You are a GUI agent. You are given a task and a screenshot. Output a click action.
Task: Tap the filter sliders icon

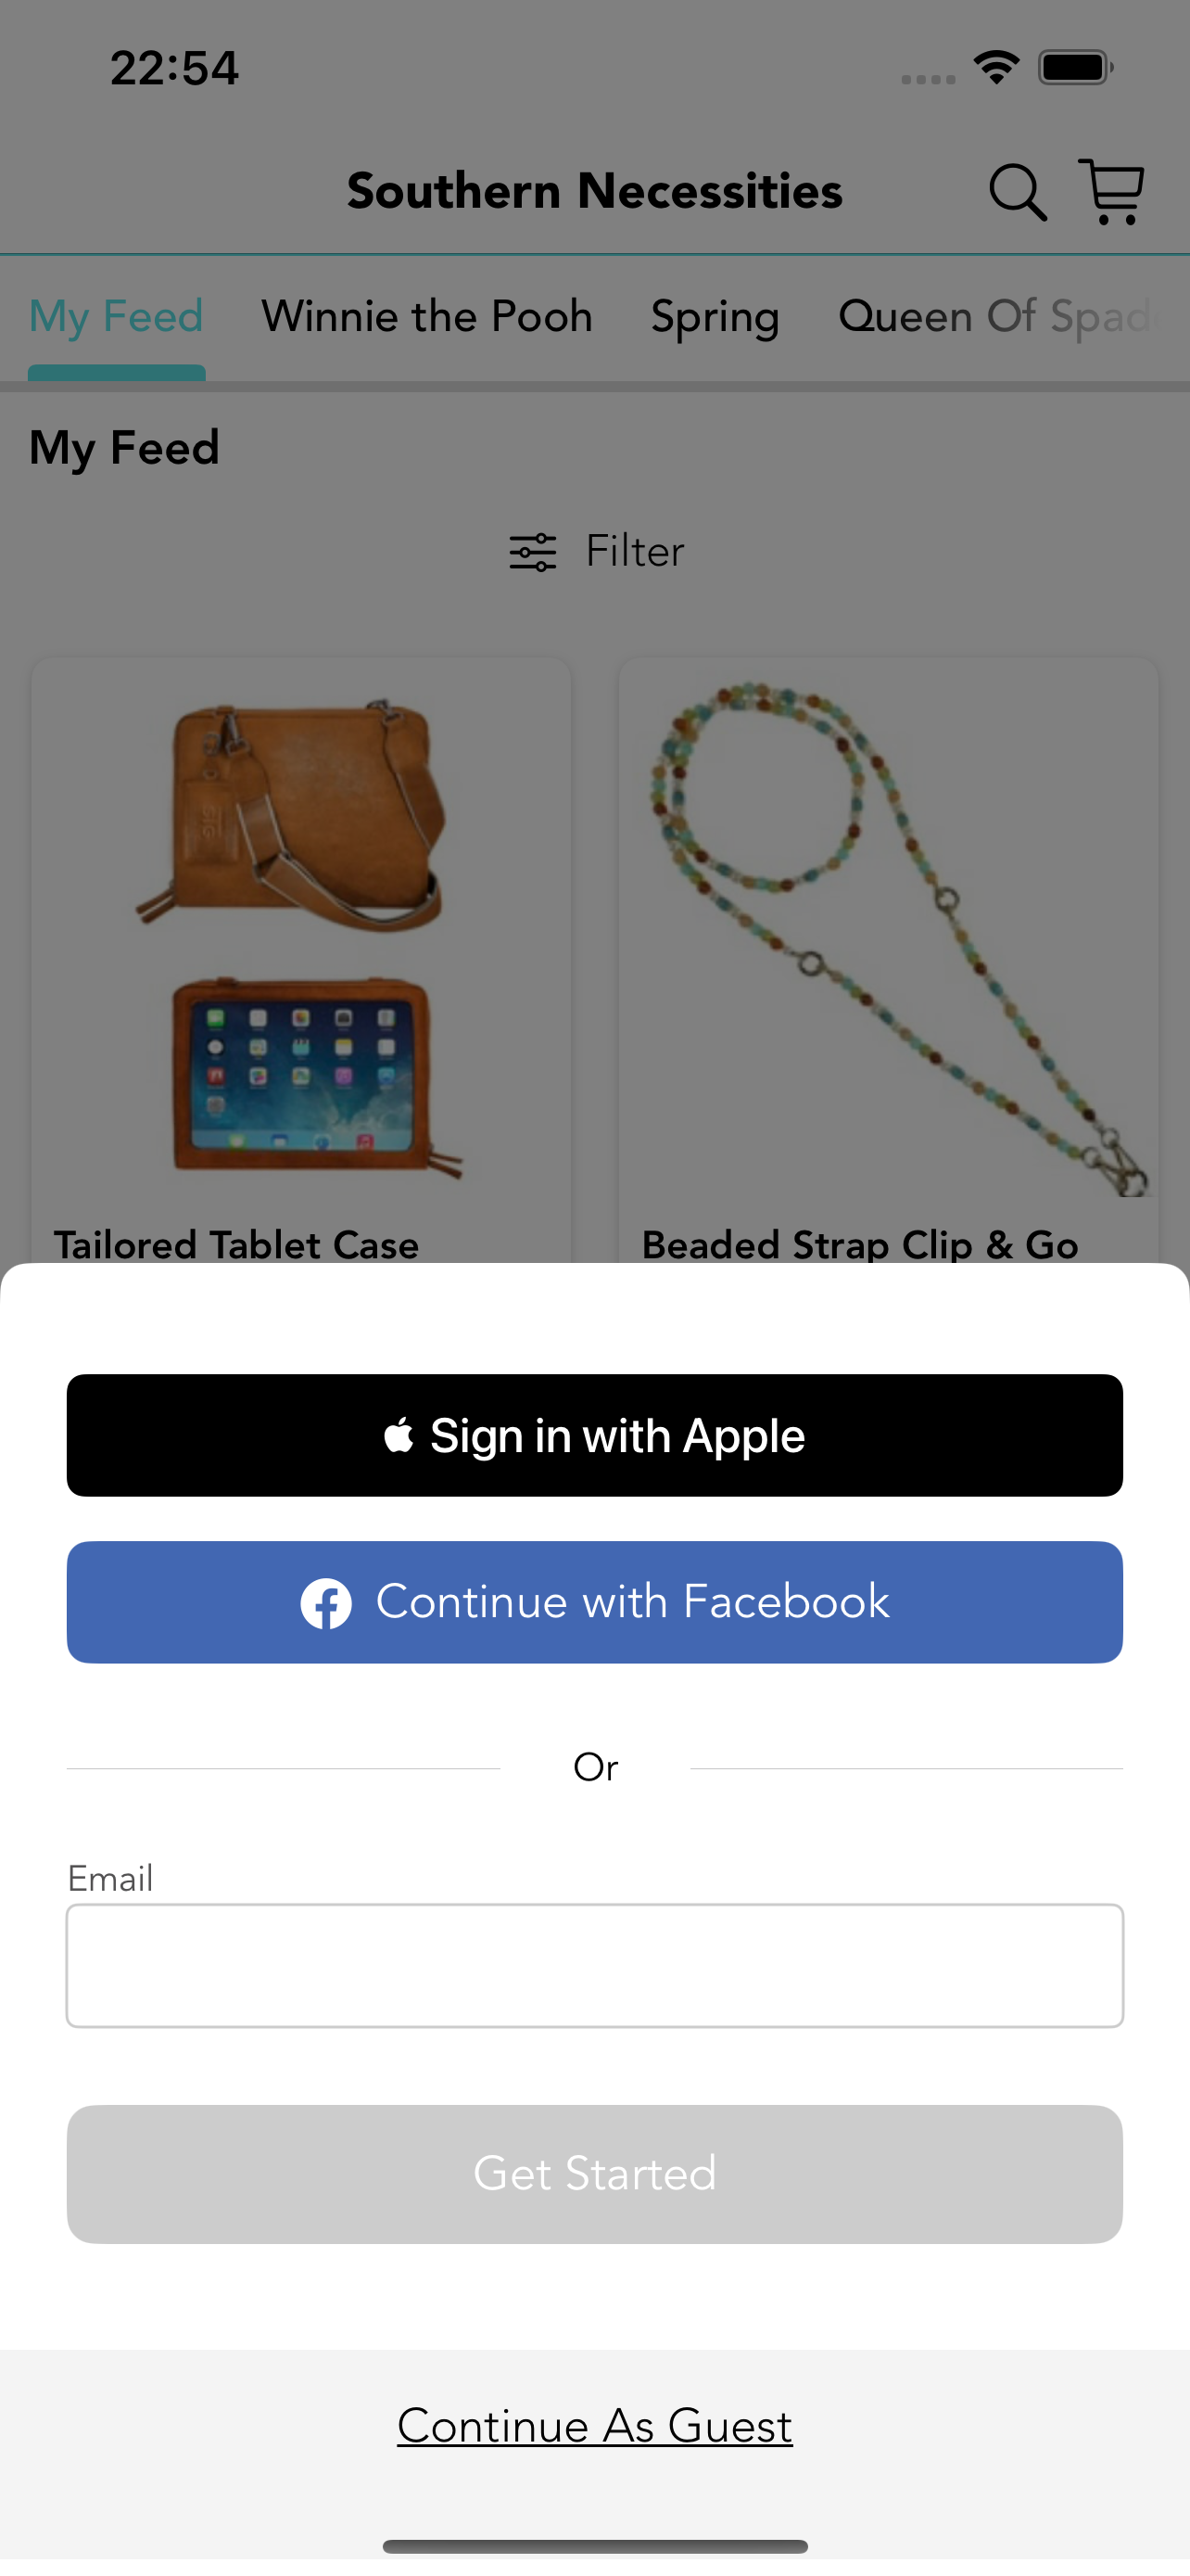pyautogui.click(x=533, y=552)
